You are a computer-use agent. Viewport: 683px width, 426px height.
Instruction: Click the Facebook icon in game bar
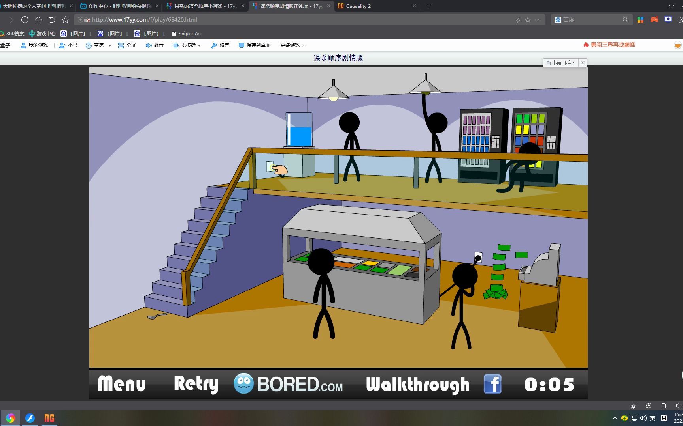click(492, 384)
